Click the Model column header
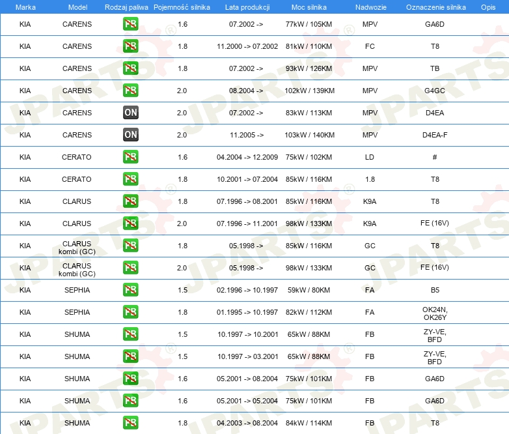This screenshot has width=509, height=434. click(77, 7)
